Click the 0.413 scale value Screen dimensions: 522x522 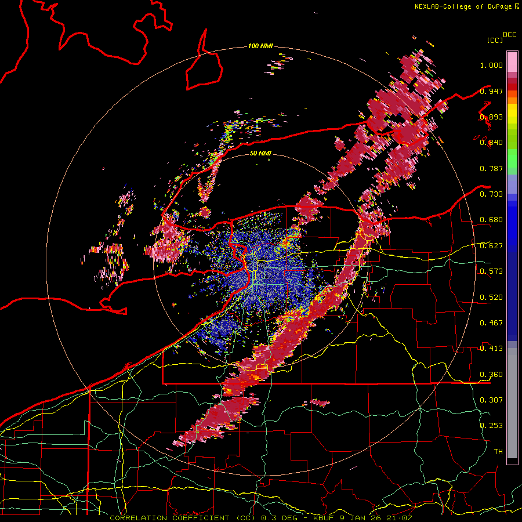tap(491, 349)
